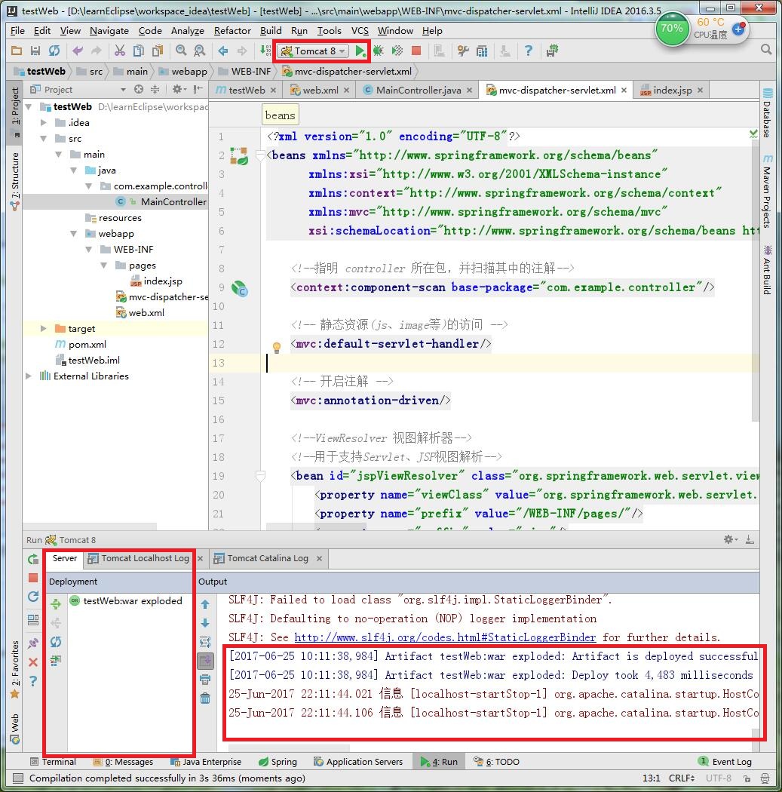782x792 pixels.
Task: Click the lightbulb intention icon at line 12
Action: click(276, 348)
